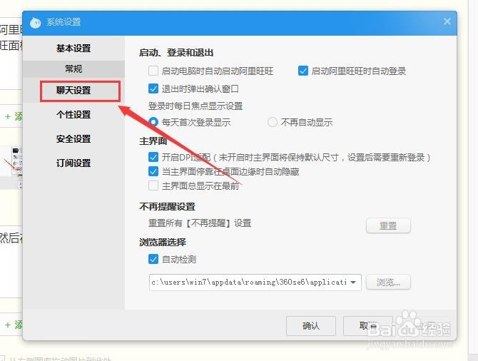Enable 启动电脑时自动启动阿里旺旺 checkbox
This screenshot has width=478, height=361.
[153, 71]
